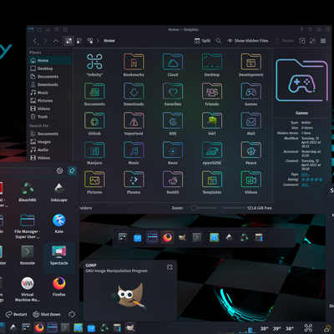The image size is (334, 334).
Task: Launch Inkscape from application menu
Action: (59, 192)
